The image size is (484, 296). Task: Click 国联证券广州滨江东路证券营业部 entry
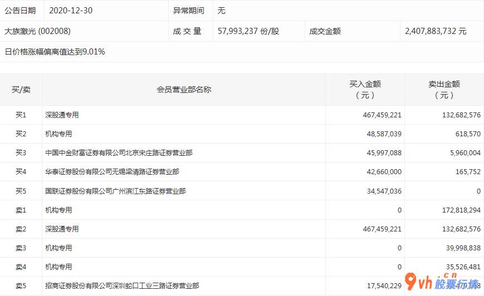[x=115, y=191]
